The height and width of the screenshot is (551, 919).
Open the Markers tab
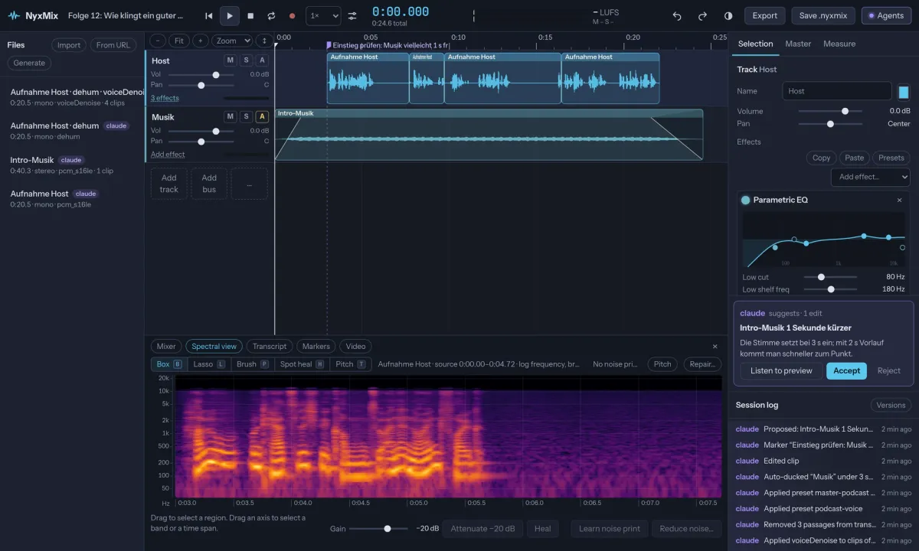coord(316,346)
